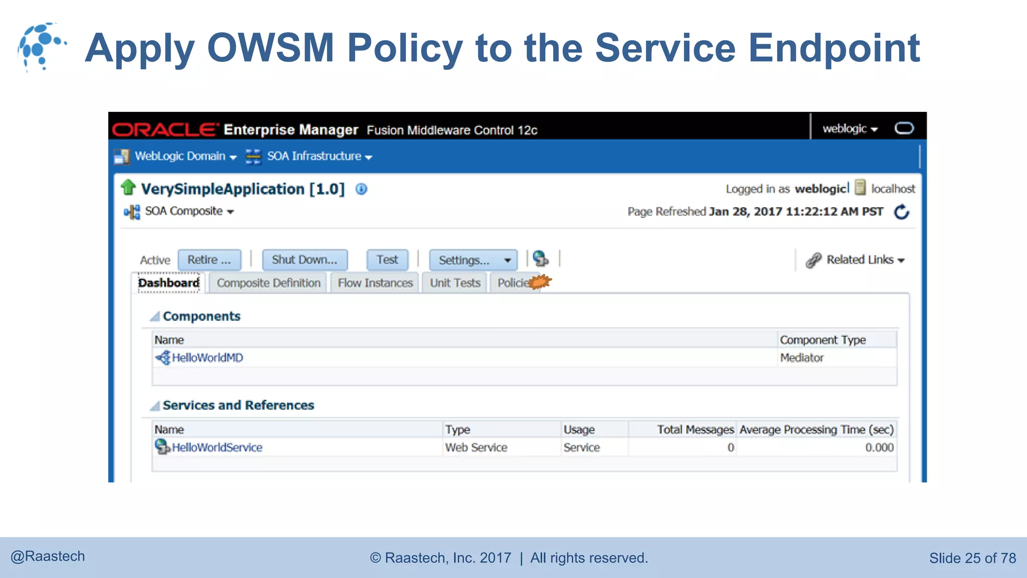Show info for VerySimpleApplication
This screenshot has width=1027, height=578.
(x=361, y=189)
